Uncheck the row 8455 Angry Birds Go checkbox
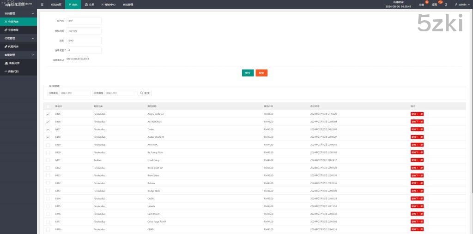The width and height of the screenshot is (473, 234). click(x=48, y=114)
